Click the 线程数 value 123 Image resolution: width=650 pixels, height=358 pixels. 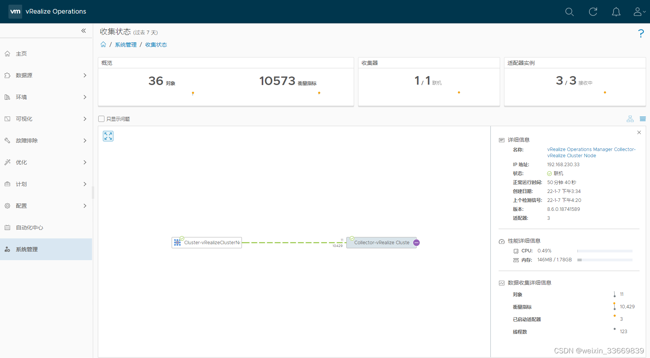click(624, 332)
